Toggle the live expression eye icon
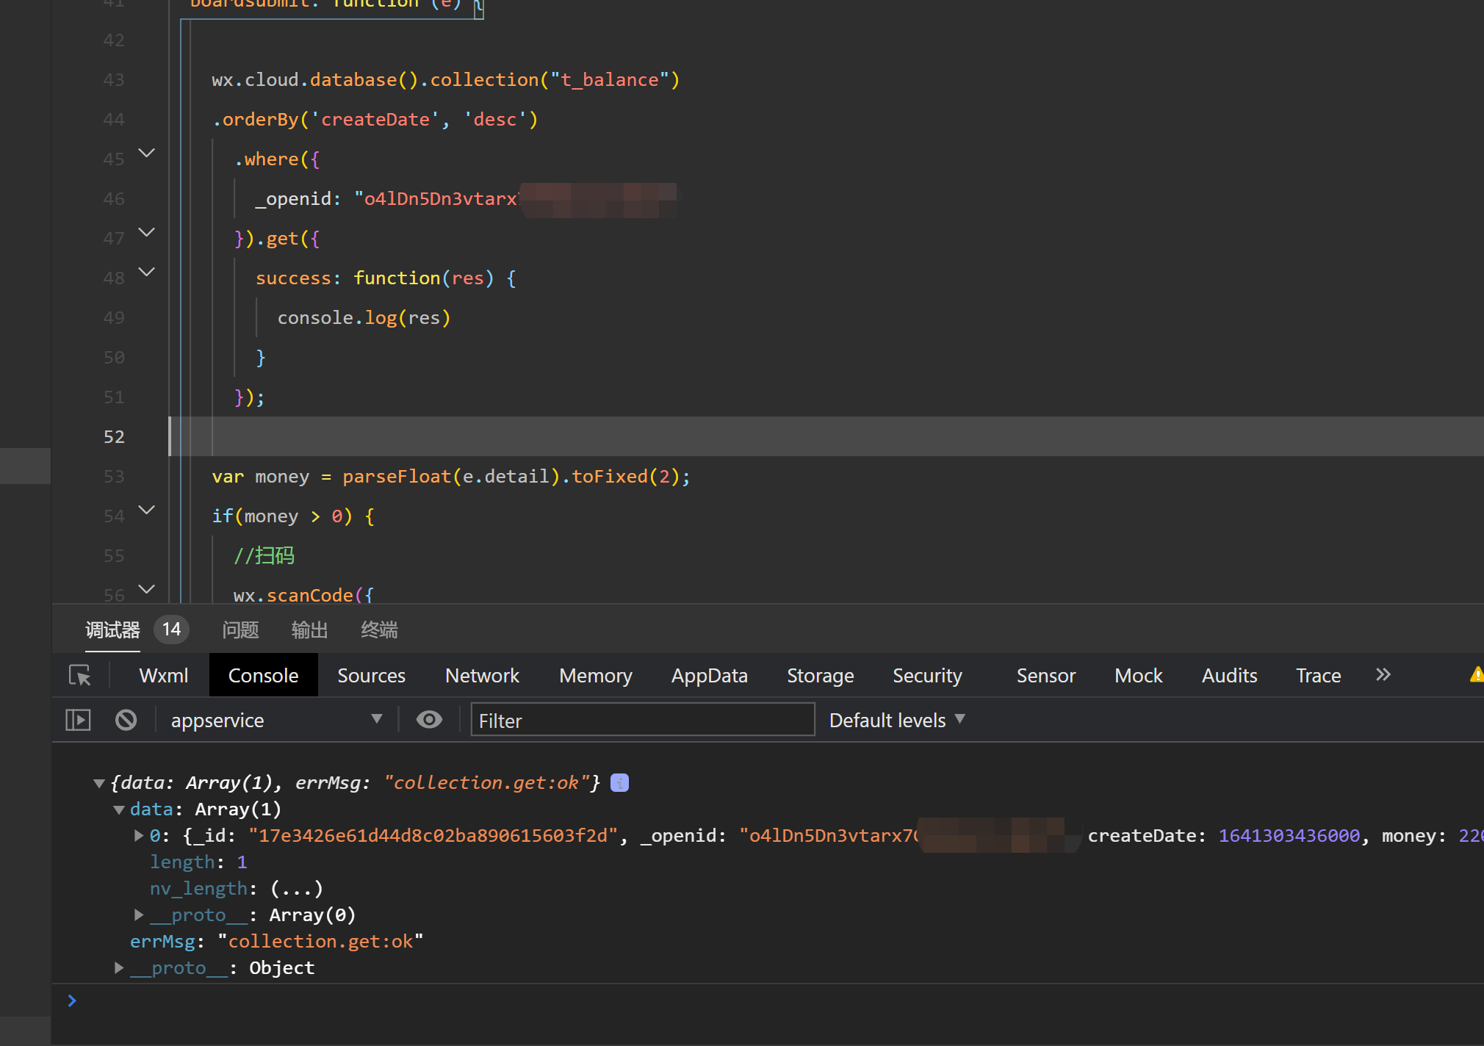Screen dimensions: 1484x1046 click(x=429, y=720)
